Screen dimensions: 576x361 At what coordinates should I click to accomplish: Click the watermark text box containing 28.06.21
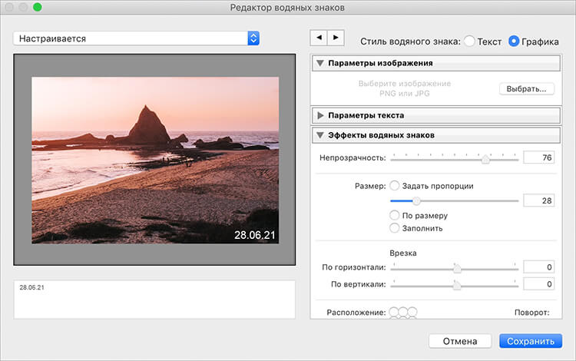point(154,300)
